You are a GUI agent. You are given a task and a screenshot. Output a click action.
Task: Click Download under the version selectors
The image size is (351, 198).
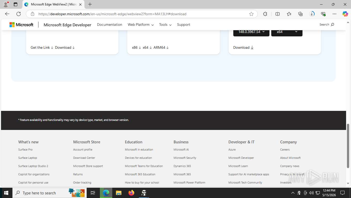(243, 47)
